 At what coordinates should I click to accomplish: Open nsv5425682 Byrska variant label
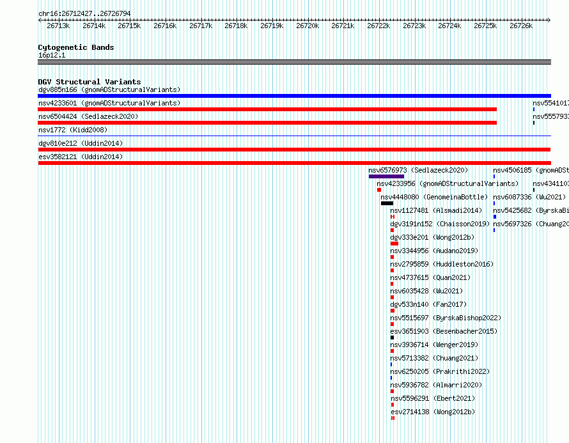coord(531,210)
